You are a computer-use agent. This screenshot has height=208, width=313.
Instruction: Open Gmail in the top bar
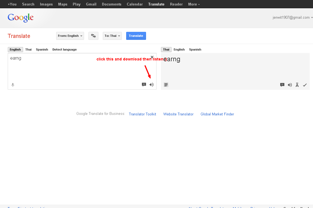coord(91,4)
